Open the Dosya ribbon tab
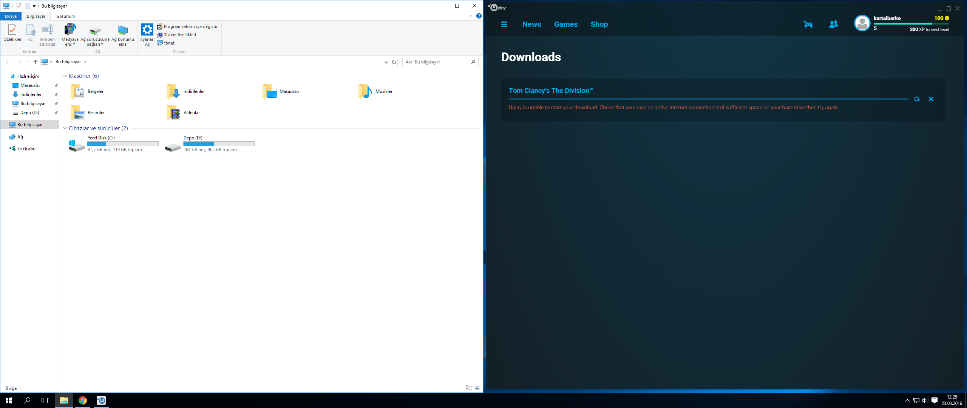 (x=11, y=16)
